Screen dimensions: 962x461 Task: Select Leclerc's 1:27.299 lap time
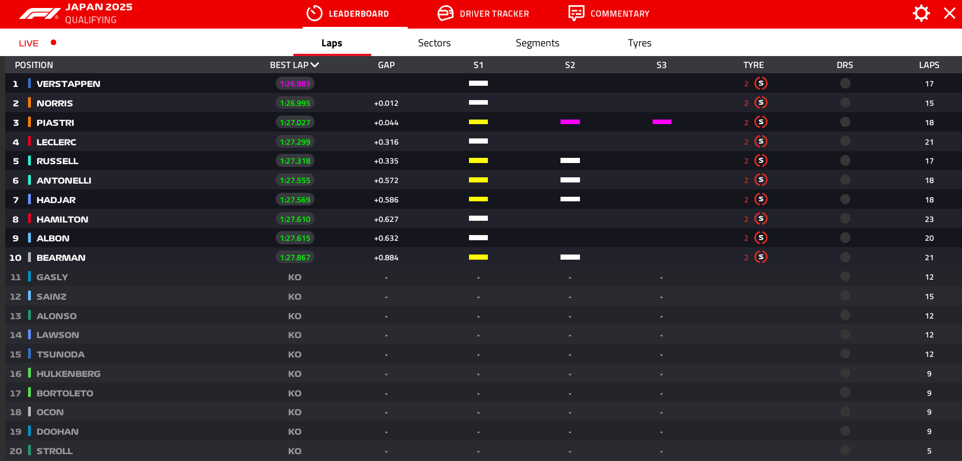point(295,142)
